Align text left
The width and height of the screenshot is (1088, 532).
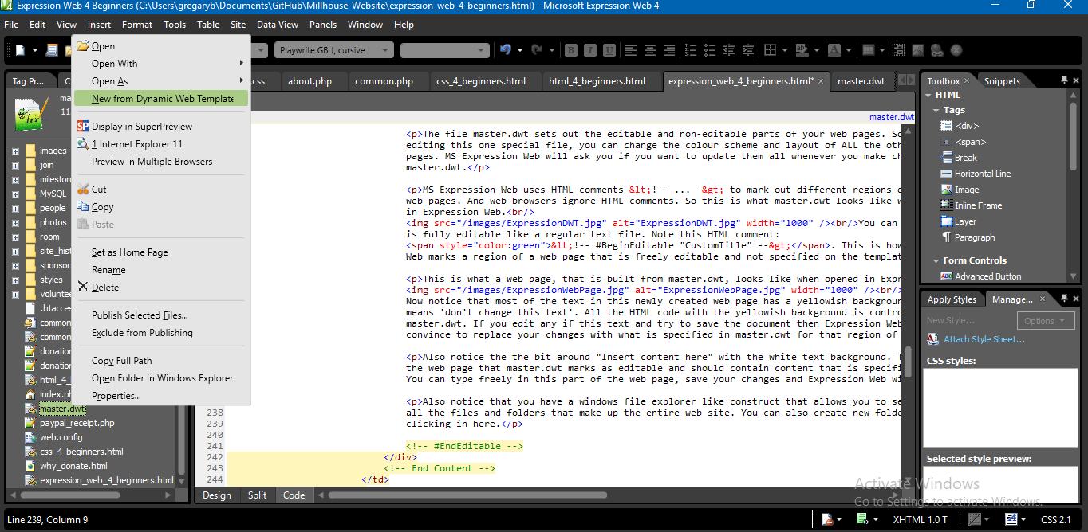tap(631, 50)
